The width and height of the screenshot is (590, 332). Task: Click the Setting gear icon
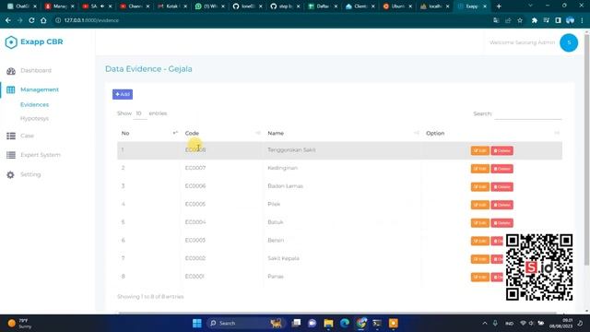coord(10,174)
